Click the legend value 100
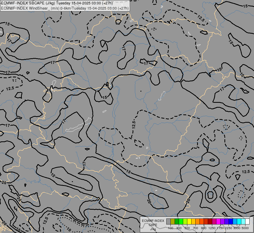 coord(170,228)
